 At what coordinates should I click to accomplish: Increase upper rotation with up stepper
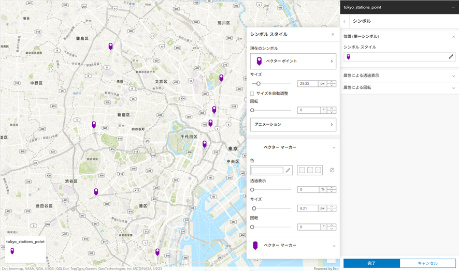coord(332,109)
